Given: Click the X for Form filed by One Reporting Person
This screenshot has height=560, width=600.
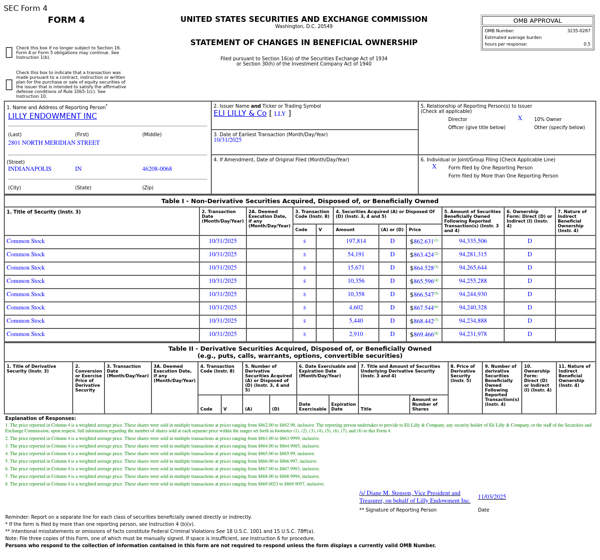Looking at the screenshot, I should (434, 167).
